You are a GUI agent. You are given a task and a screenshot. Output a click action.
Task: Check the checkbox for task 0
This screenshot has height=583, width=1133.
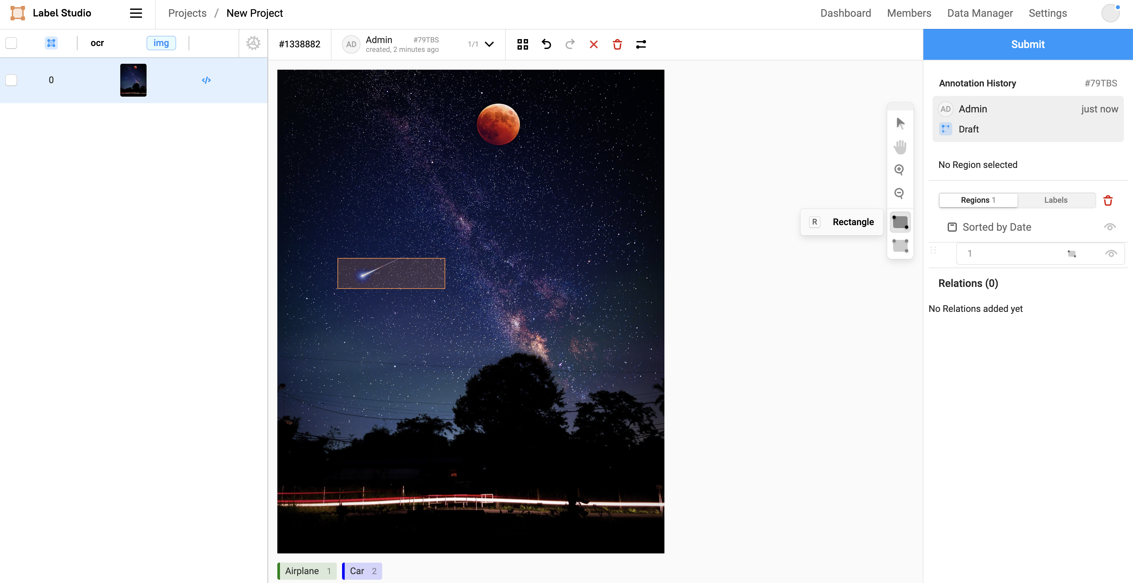[x=12, y=80]
